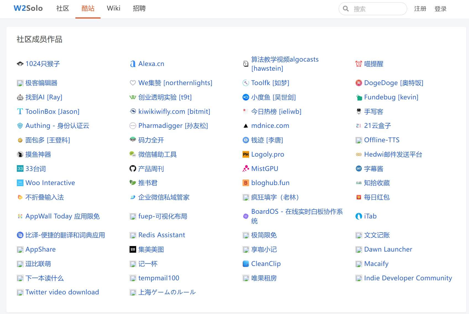Click the magnifier icon in search box
Screen dimensions: 469x314
pyautogui.click(x=346, y=9)
